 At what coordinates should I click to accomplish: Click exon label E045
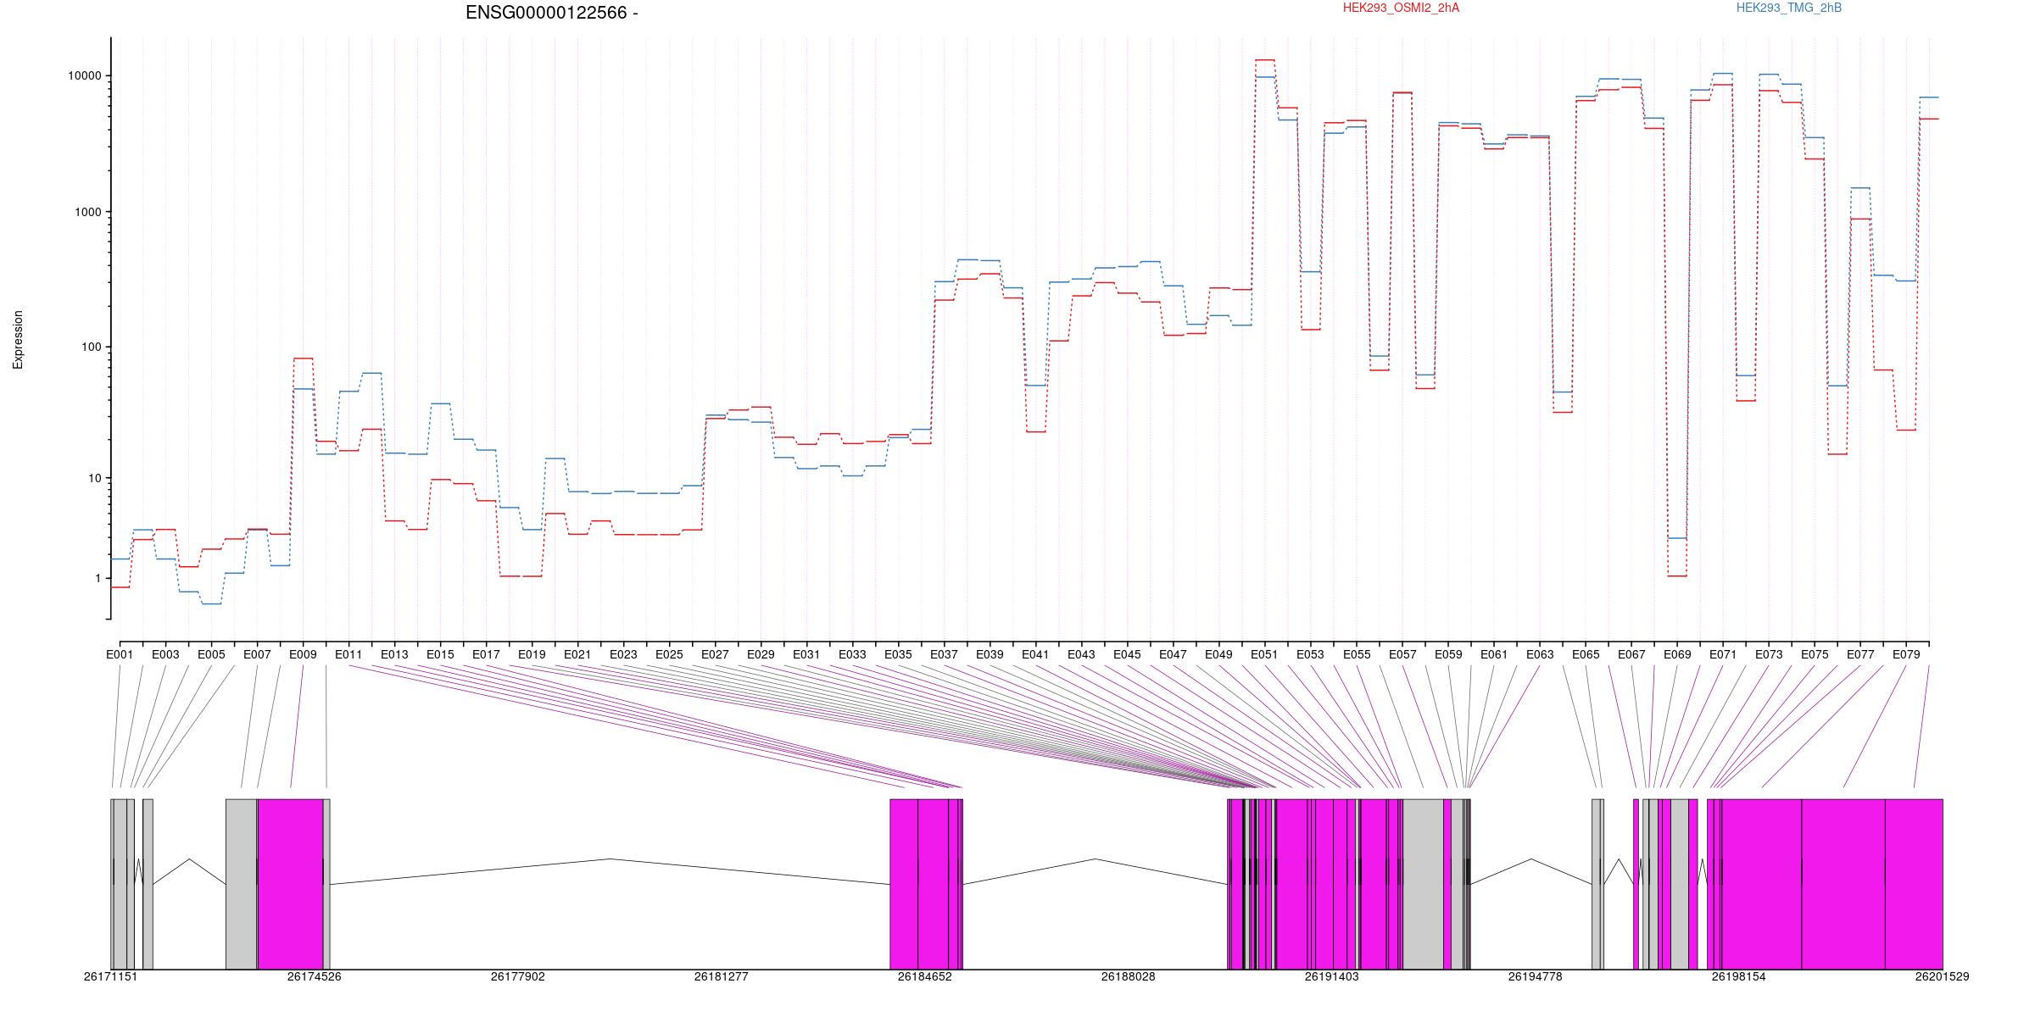1127,654
